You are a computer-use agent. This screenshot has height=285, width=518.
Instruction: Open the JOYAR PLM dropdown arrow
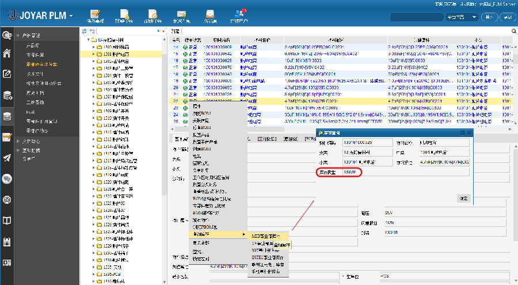(71, 16)
